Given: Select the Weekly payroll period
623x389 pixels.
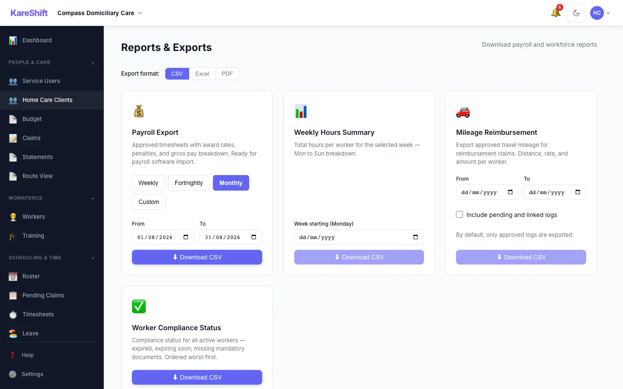Looking at the screenshot, I should click(x=148, y=183).
